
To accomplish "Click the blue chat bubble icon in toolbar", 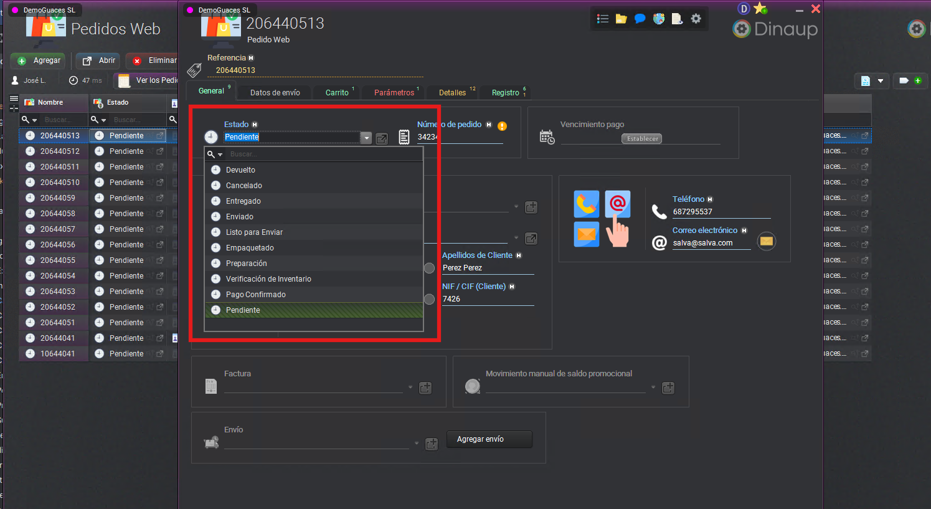I will 640,19.
